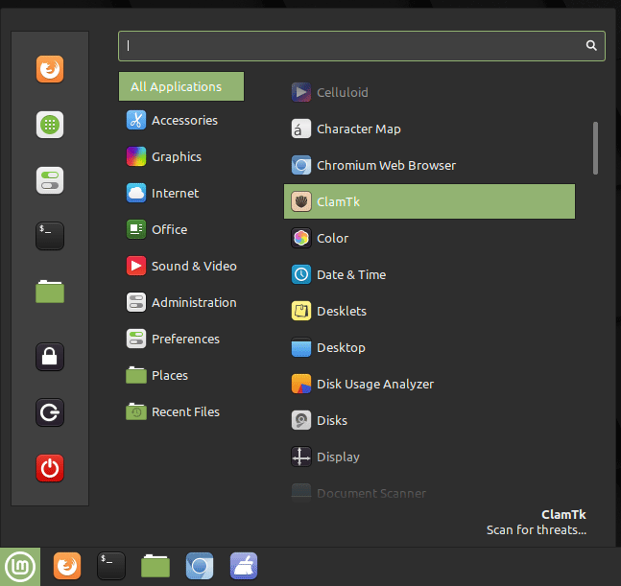Select the All Applications category
The height and width of the screenshot is (586, 621).
point(181,86)
